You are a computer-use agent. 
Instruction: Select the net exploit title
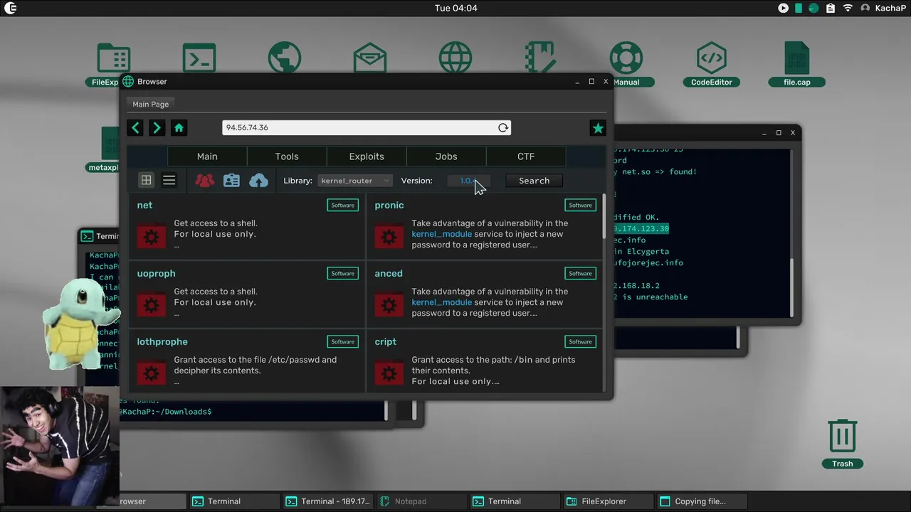coord(144,205)
